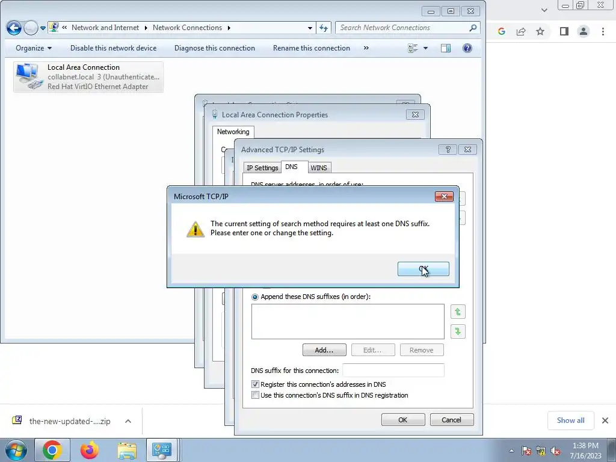Image resolution: width=616 pixels, height=462 pixels.
Task: Toggle Use this connection's DNS suffix checkbox
Action: (255, 395)
